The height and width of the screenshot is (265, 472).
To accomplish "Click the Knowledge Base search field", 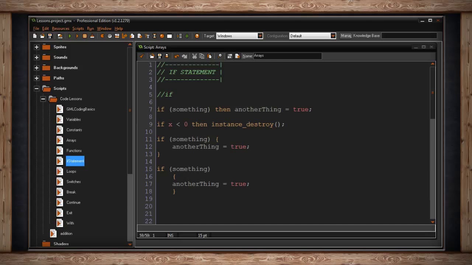I will 409,36.
